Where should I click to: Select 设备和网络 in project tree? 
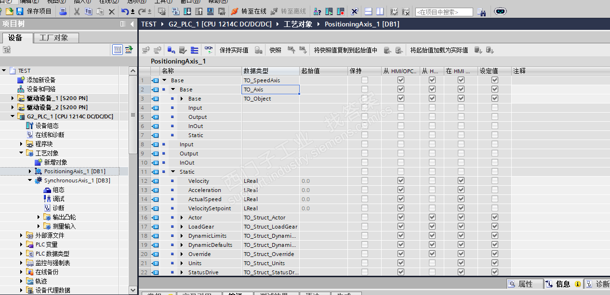point(41,89)
